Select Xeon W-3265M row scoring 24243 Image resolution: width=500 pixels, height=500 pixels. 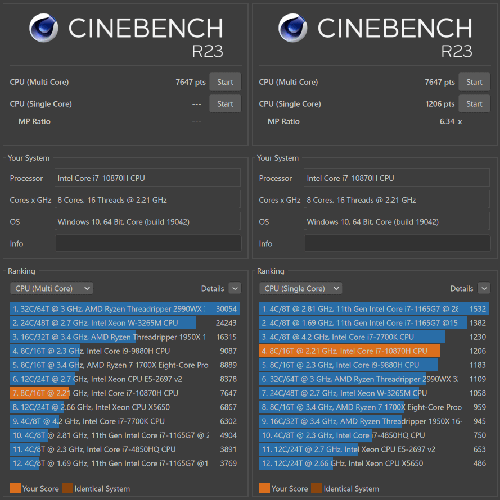125,322
